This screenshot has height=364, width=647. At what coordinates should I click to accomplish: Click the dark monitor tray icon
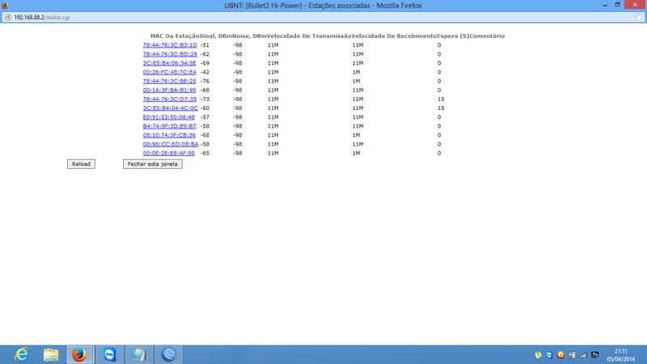point(595,355)
